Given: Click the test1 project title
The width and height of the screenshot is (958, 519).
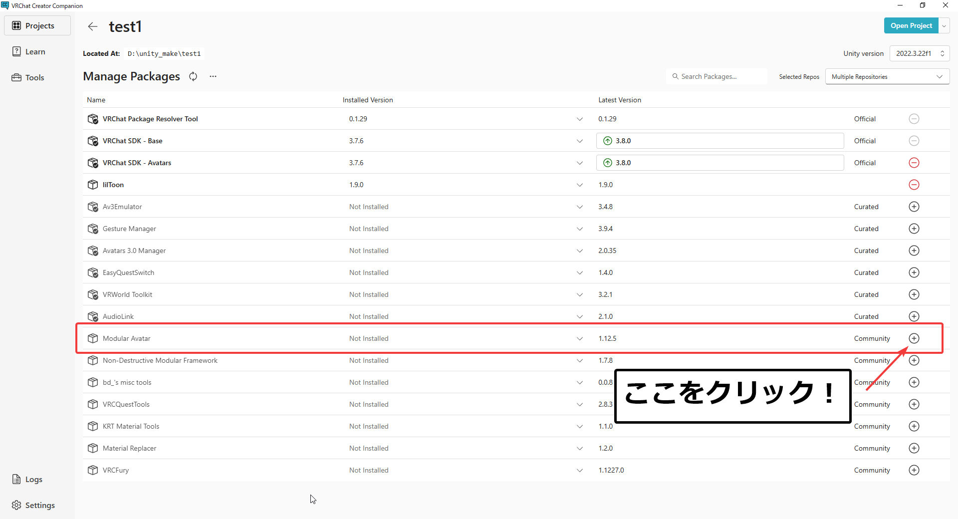Looking at the screenshot, I should pyautogui.click(x=125, y=26).
